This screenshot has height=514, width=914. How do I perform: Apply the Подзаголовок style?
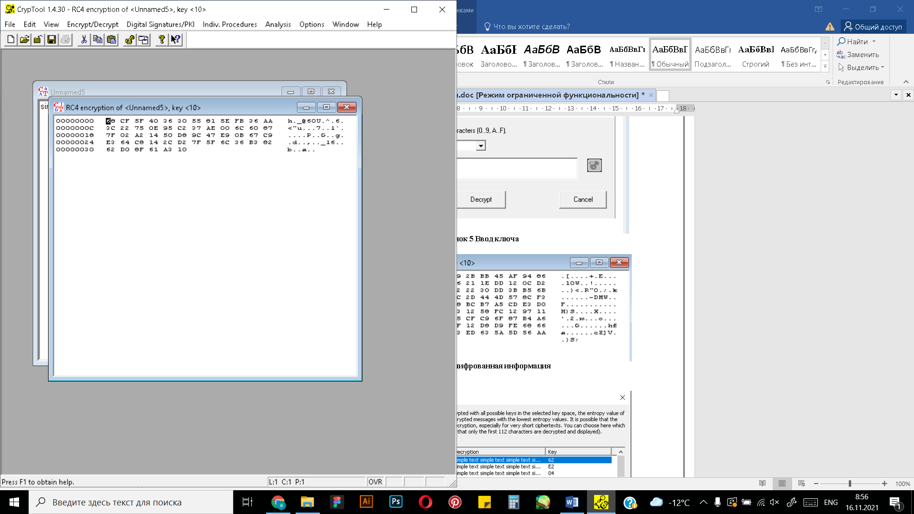pyautogui.click(x=713, y=55)
